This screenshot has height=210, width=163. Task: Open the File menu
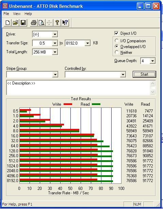6,14
